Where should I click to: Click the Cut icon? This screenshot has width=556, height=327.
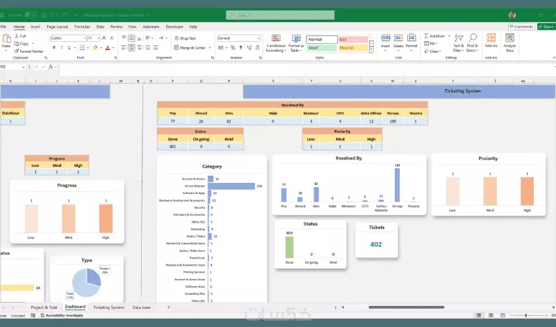click(x=16, y=36)
